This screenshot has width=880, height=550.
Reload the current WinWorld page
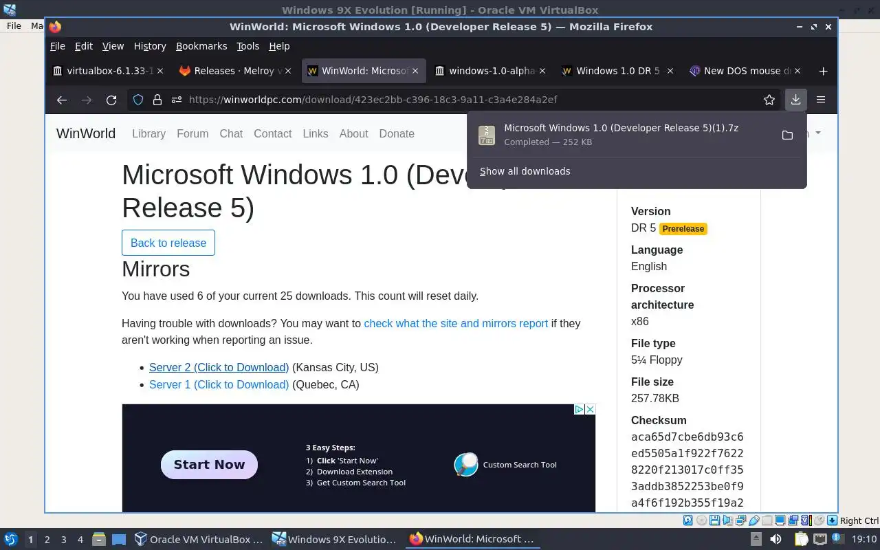point(111,100)
